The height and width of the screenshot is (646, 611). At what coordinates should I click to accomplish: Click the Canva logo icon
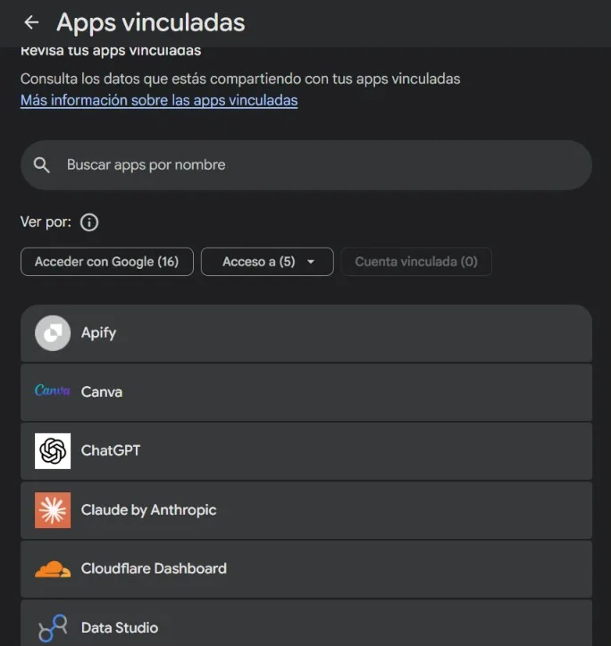(53, 390)
